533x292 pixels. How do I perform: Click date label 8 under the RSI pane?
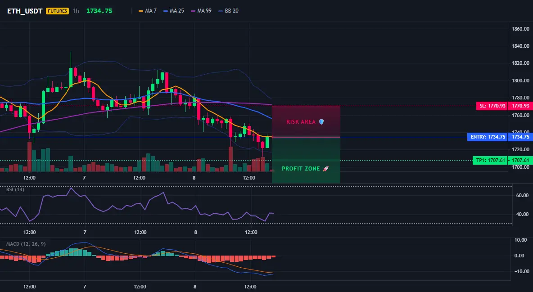[195, 232]
